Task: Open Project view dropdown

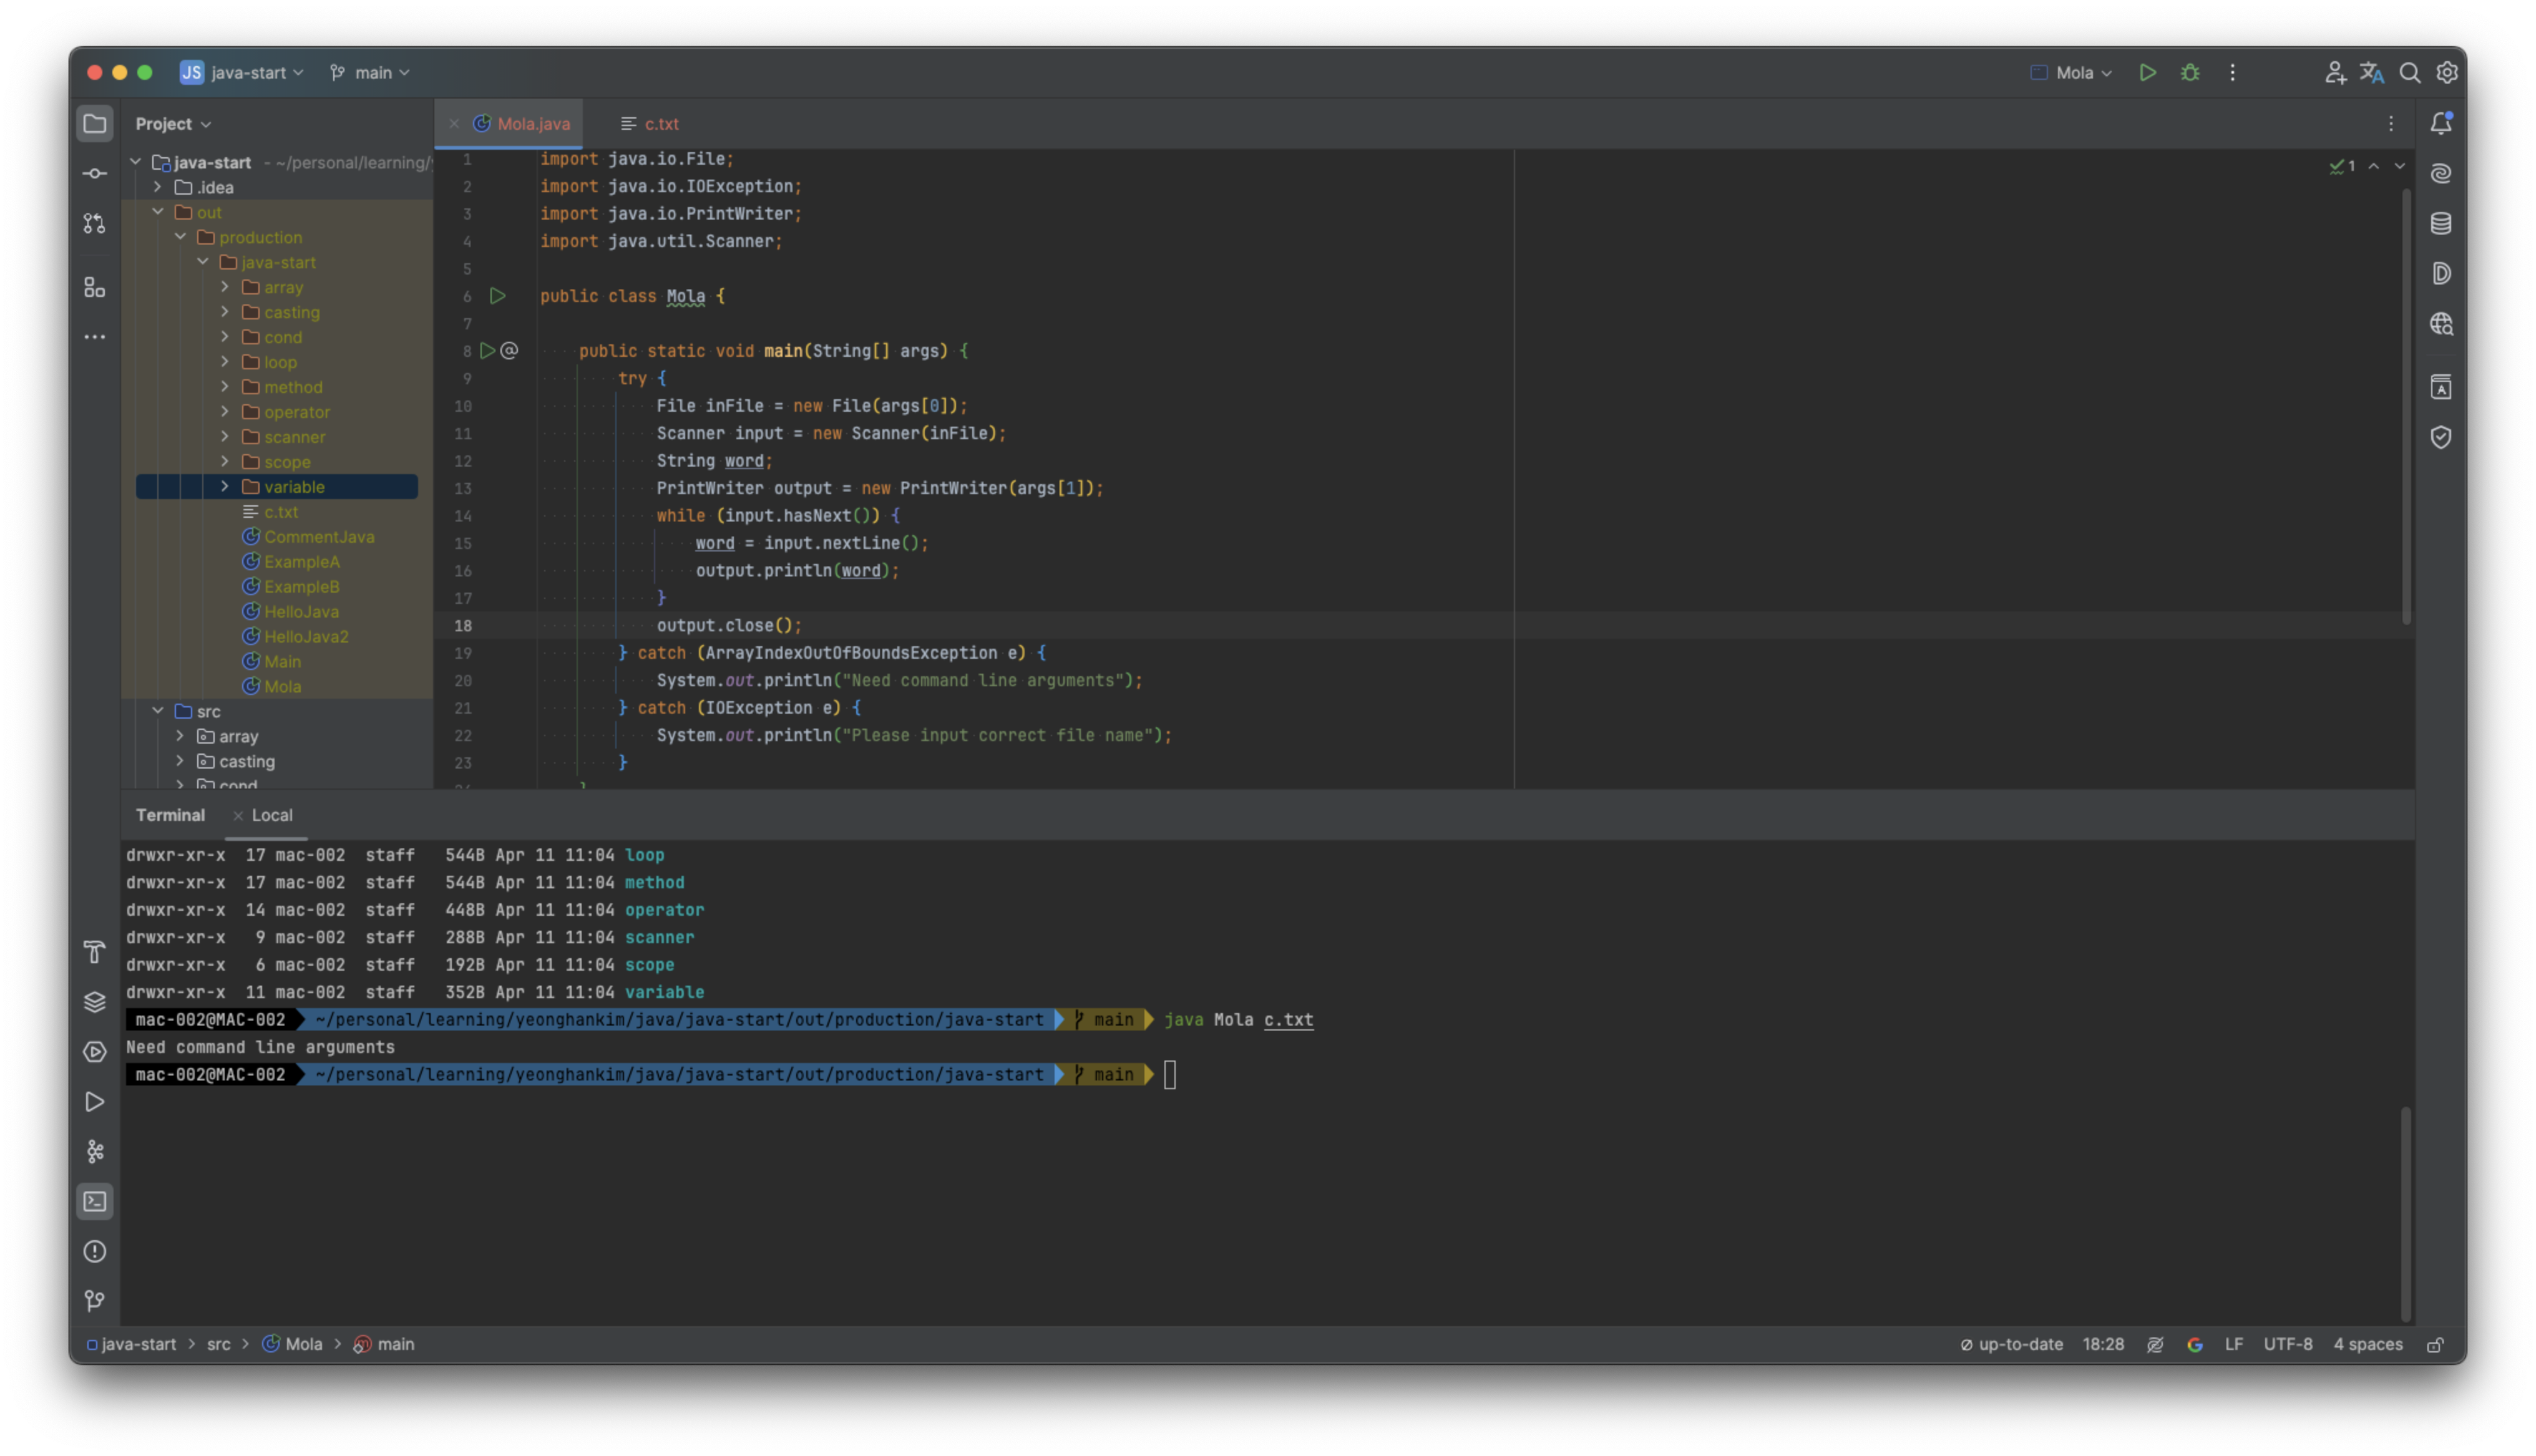Action: click(x=173, y=124)
